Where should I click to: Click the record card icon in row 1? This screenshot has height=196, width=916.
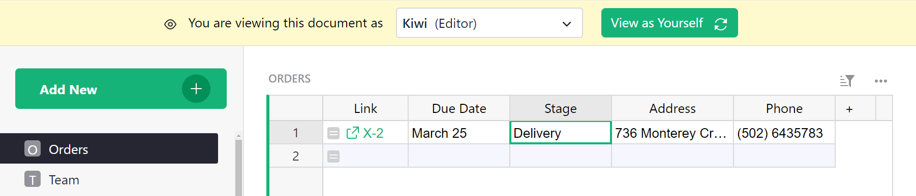tap(333, 133)
